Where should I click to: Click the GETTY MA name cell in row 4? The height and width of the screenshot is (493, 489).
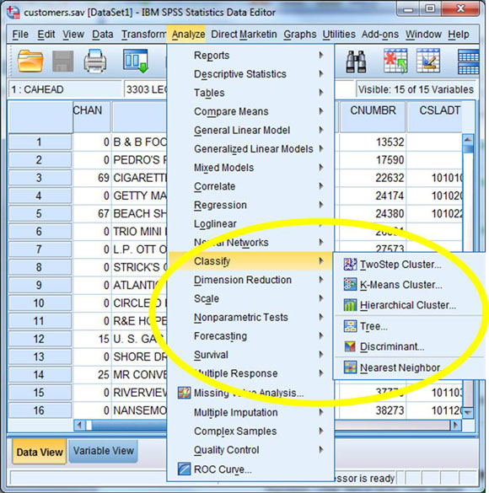point(140,196)
